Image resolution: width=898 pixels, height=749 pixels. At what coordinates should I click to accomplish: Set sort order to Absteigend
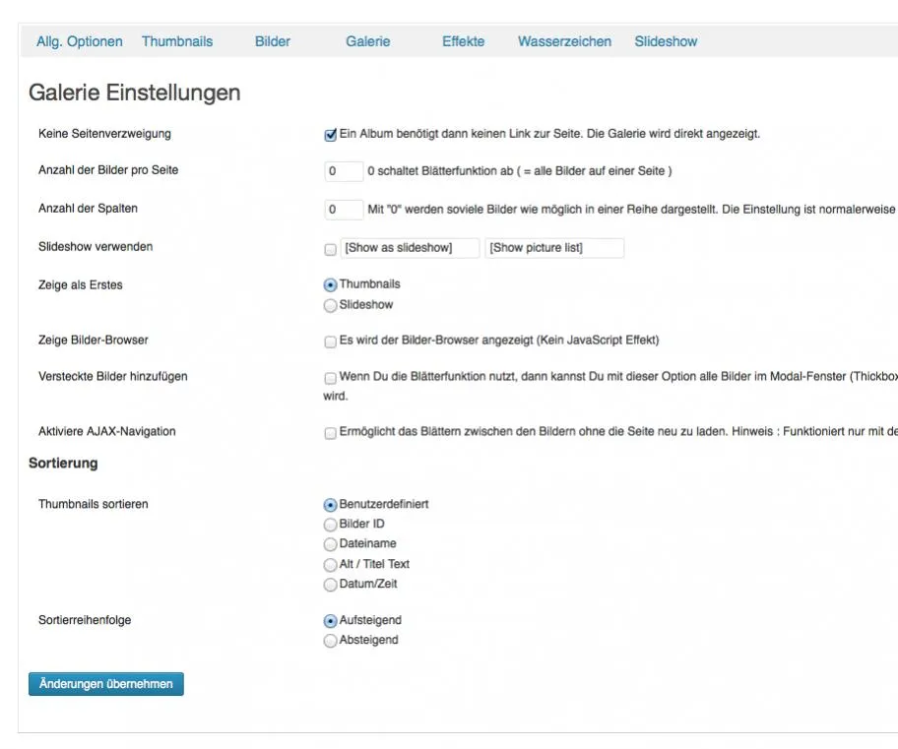point(331,641)
